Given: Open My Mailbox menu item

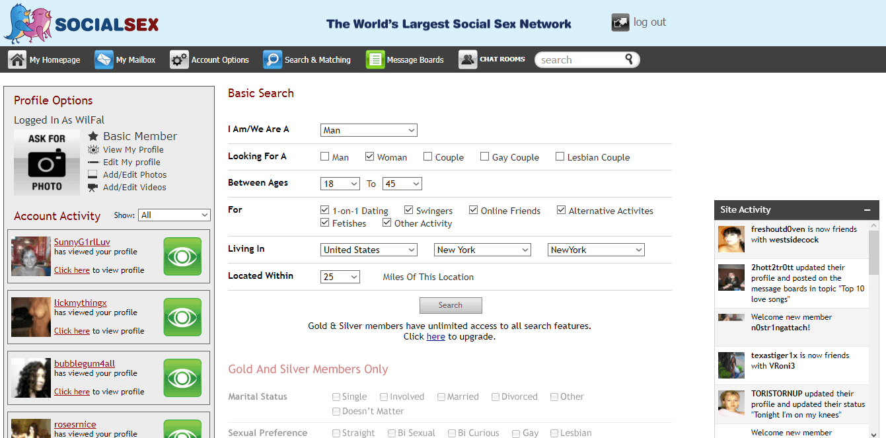Looking at the screenshot, I should tap(136, 60).
